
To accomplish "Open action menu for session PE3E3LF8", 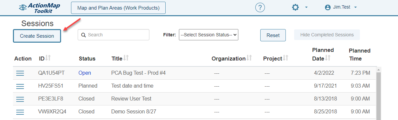I will (x=20, y=99).
